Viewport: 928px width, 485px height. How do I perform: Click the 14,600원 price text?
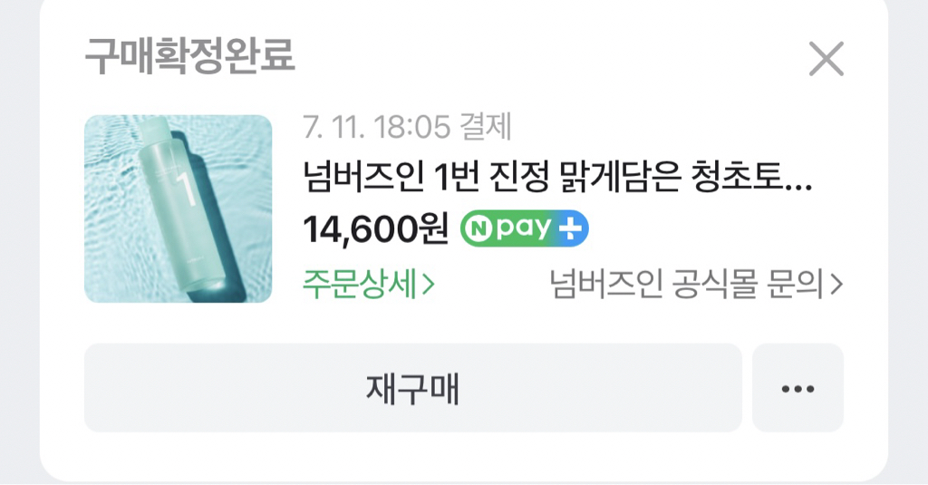(376, 228)
